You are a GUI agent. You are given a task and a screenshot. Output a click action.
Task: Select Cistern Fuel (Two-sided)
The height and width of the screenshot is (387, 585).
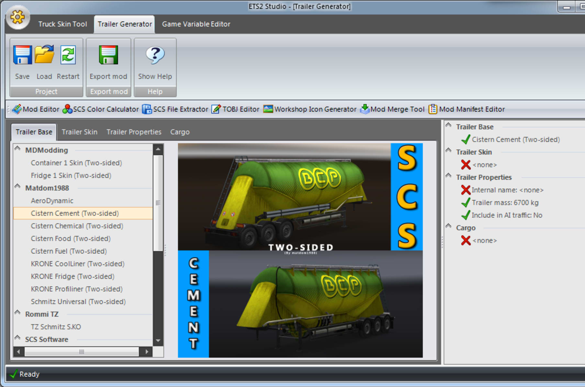click(69, 251)
